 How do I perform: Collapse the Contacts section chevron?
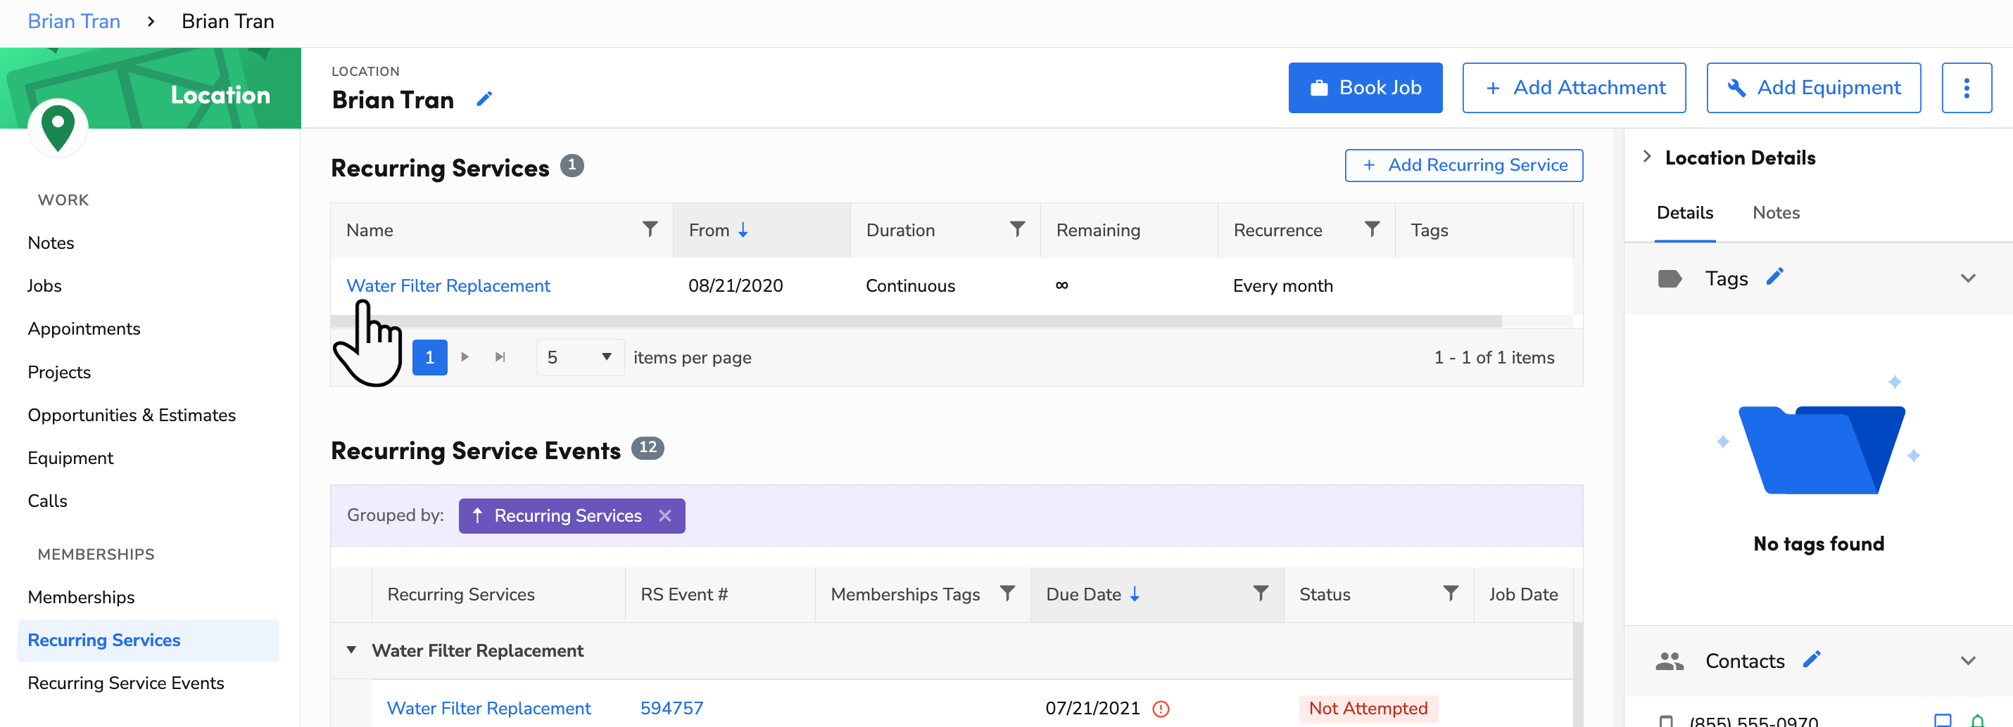[1968, 661]
